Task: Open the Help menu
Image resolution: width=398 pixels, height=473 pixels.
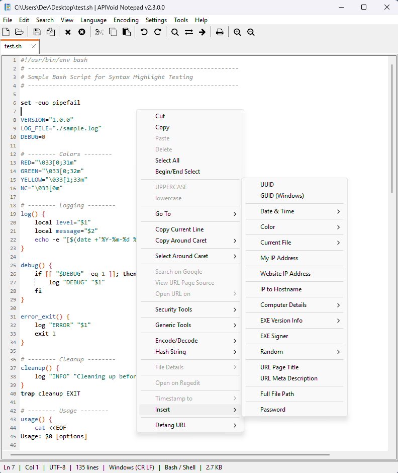Action: (x=201, y=20)
